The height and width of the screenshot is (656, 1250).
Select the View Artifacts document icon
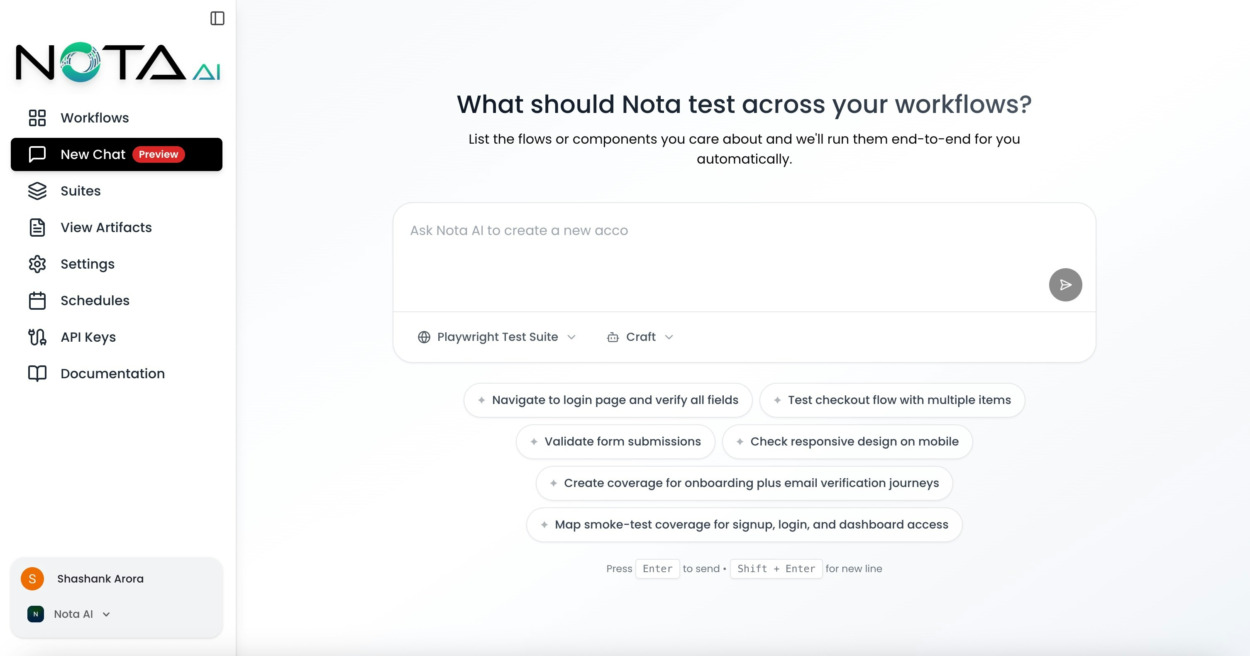pos(37,227)
